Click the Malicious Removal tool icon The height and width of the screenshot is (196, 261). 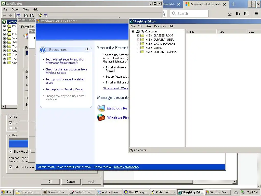point(101,108)
